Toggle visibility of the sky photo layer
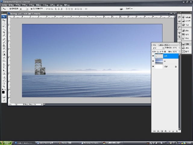The width and height of the screenshot is (193, 145). coord(153,61)
